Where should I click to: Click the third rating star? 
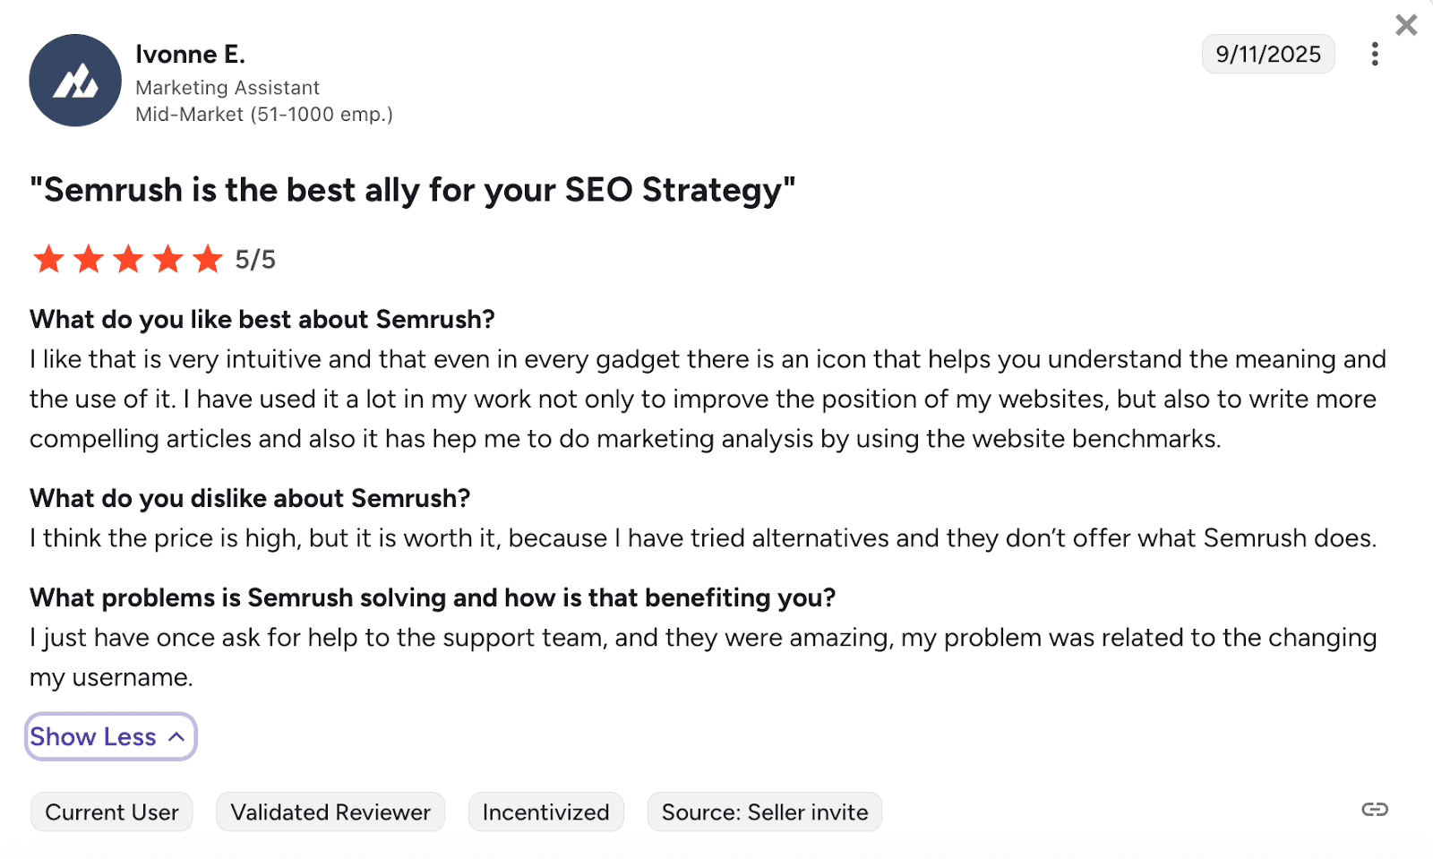click(x=128, y=260)
